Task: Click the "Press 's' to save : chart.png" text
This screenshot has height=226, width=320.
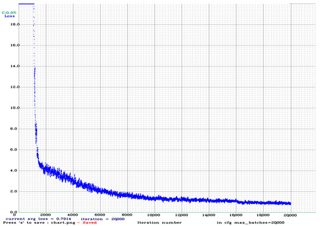Action: point(39,223)
